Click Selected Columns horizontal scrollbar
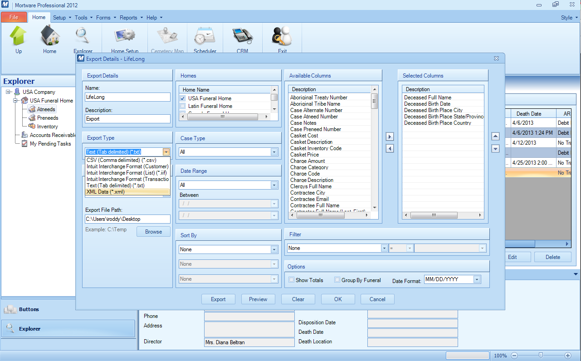581x361 pixels. pos(443,215)
